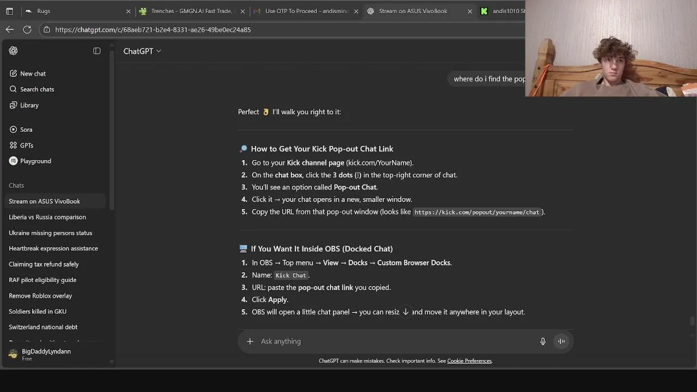Collapse sidebar with the panel toggle icon
Screen dimensions: 697x392
(97, 51)
